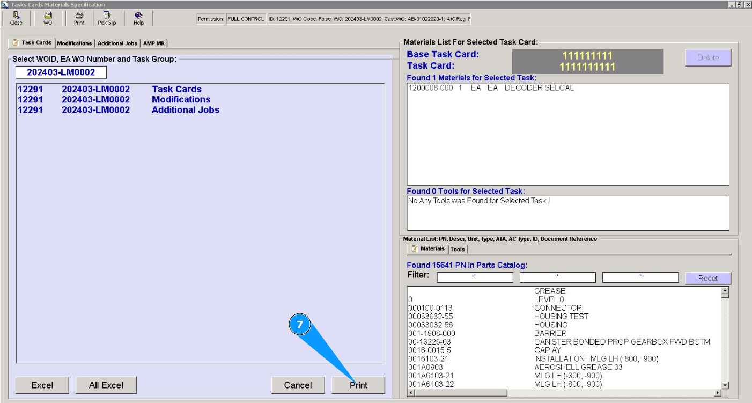Switch to the Tools tab in Material List
The image size is (752, 403).
458,250
